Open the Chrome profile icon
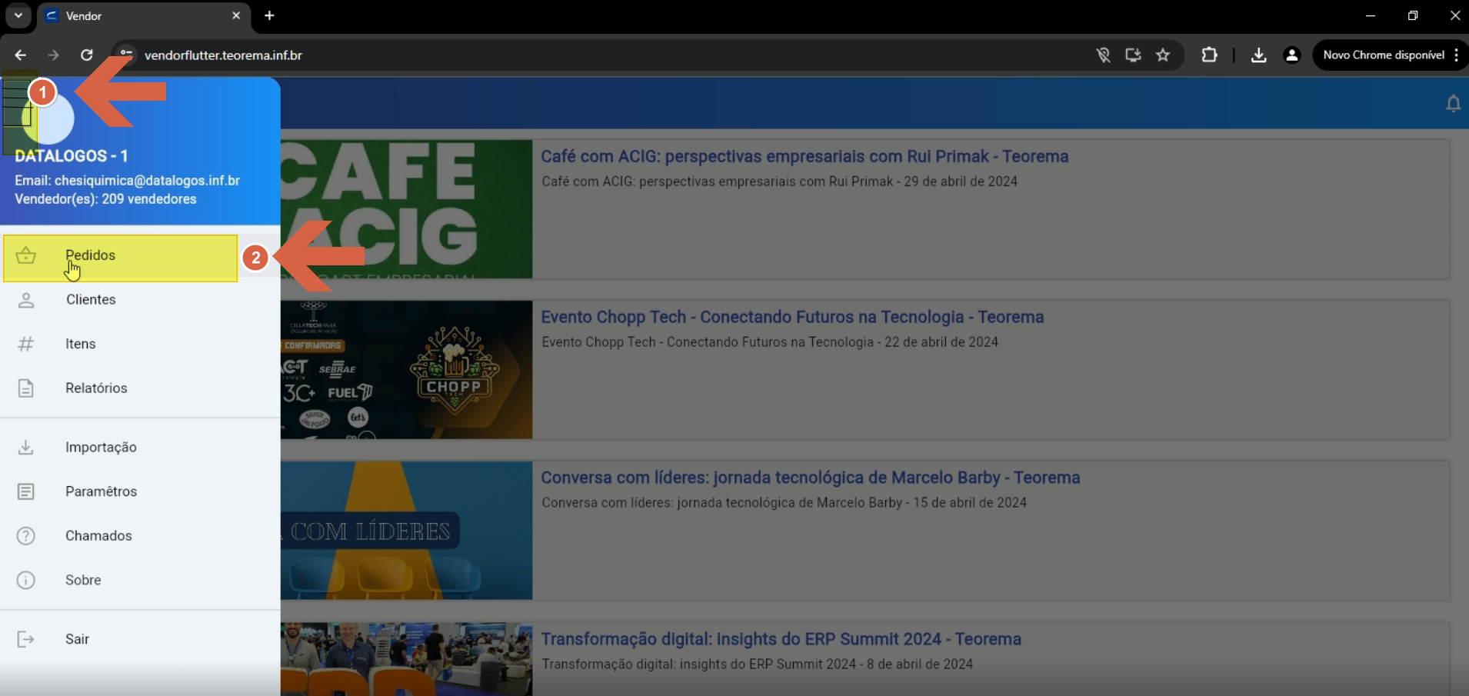Image resolution: width=1469 pixels, height=696 pixels. (x=1292, y=55)
